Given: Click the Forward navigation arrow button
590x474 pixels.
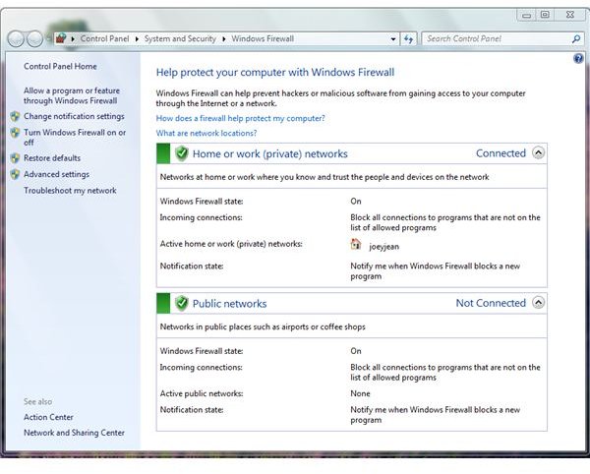Looking at the screenshot, I should click(x=34, y=38).
